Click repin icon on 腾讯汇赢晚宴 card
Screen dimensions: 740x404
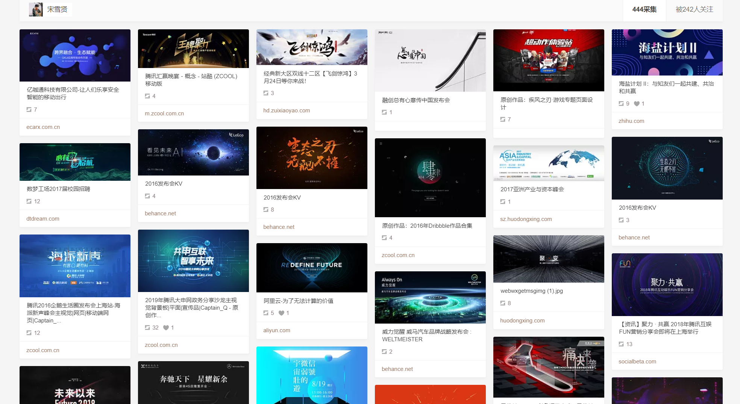click(x=147, y=96)
